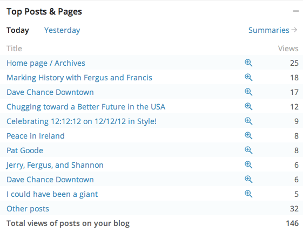
Task: Open Marking History with Fergus and Francis post
Action: [x=79, y=78]
